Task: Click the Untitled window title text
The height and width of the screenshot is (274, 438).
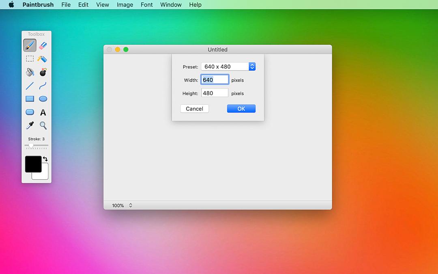Action: pyautogui.click(x=218, y=50)
